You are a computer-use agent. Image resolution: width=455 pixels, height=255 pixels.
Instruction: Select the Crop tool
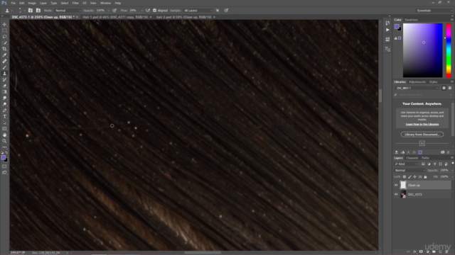[x=4, y=49]
